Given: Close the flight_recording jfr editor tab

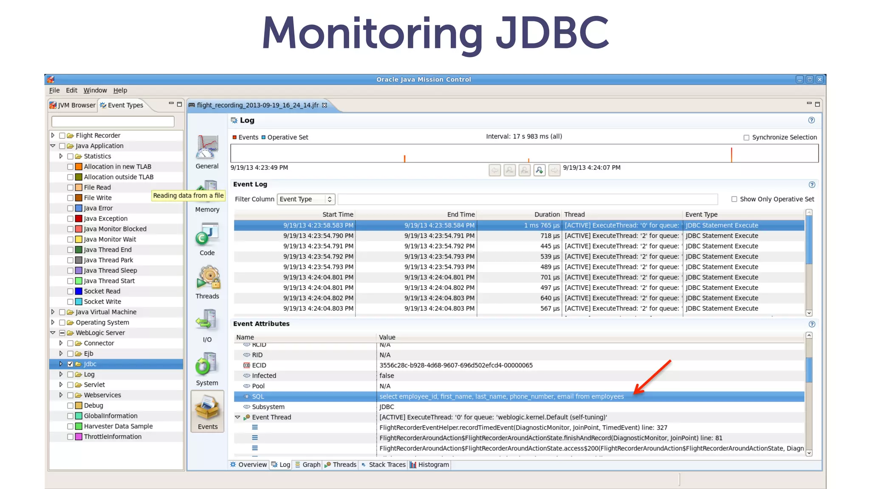Looking at the screenshot, I should [325, 105].
